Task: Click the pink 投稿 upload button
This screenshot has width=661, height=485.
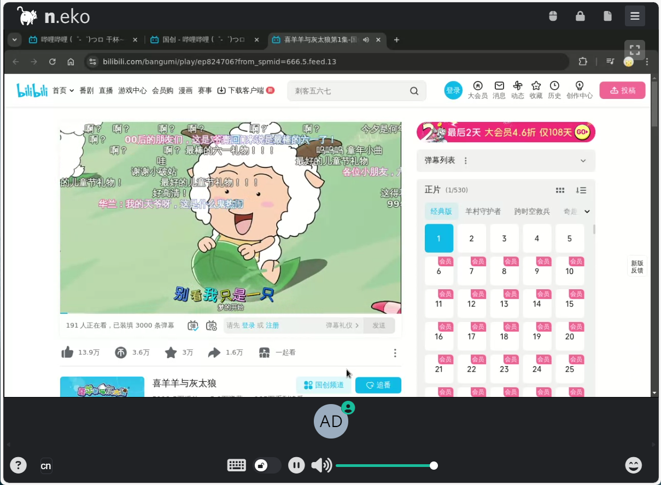Action: coord(622,90)
